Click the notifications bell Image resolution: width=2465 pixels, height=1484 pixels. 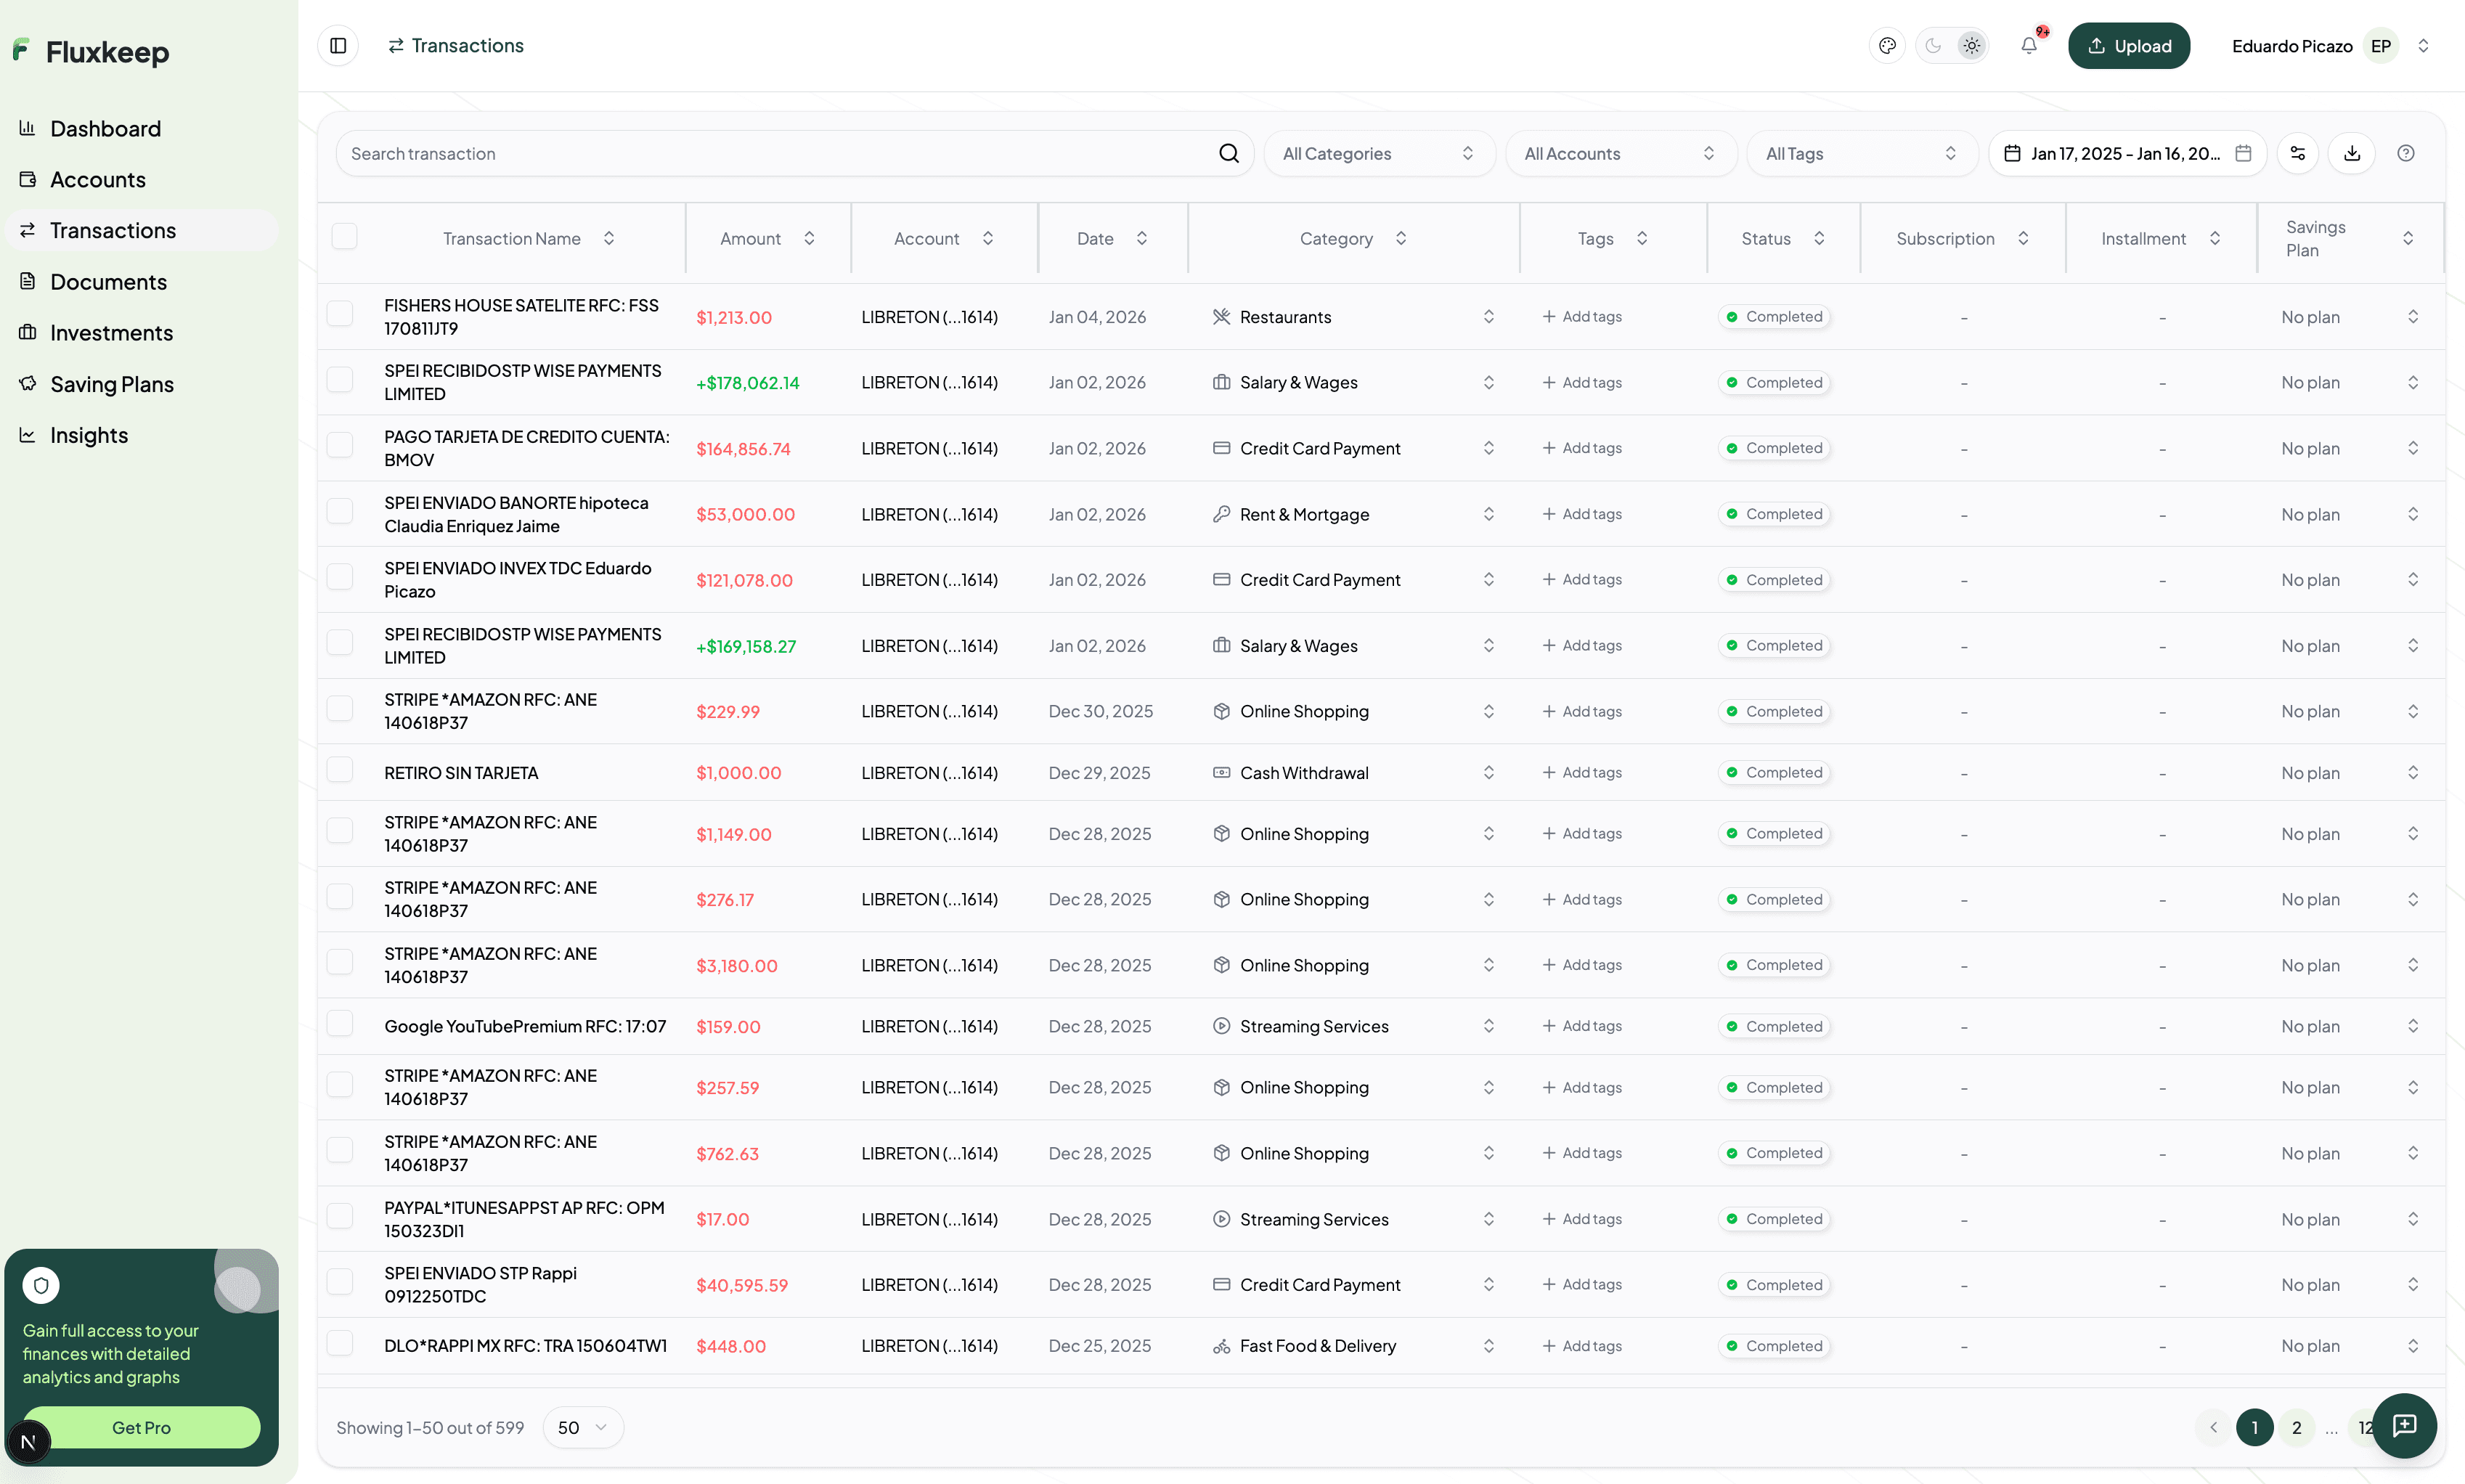coord(2029,45)
